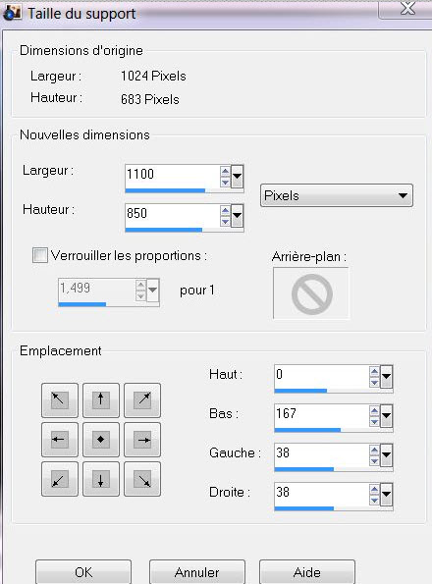
Task: Expand the Bas value dropdown arrow
Action: pyautogui.click(x=386, y=415)
